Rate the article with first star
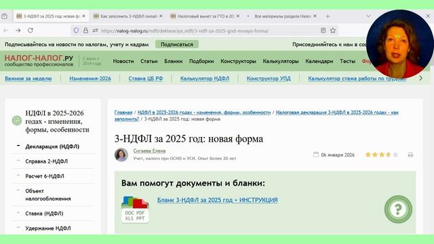Viewport: 434px width, 244px height. (x=368, y=155)
